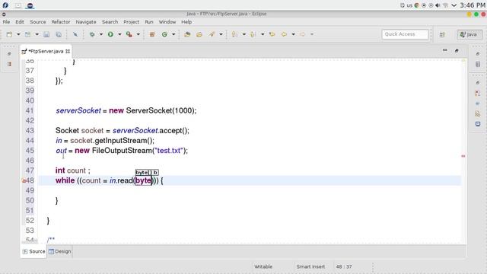Click the Open Perspective icon

[442, 34]
